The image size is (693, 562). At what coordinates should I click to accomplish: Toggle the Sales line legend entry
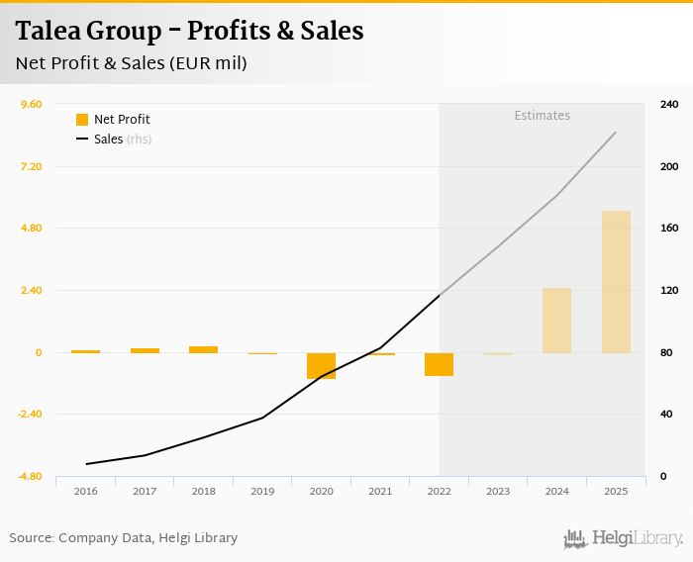point(109,140)
